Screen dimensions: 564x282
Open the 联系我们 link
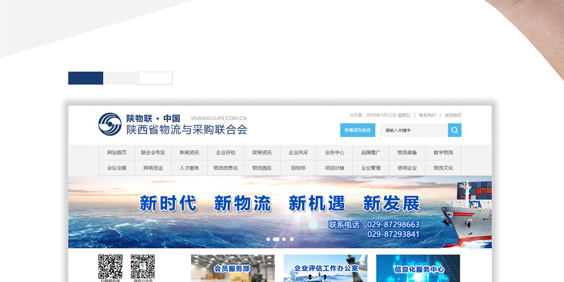(x=428, y=116)
